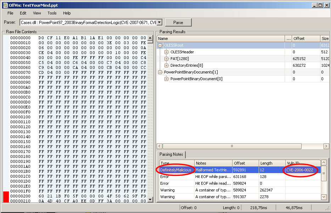Screen dimensions: 331x213
Task: Switch to the Parsing Notes tab
Action: 172,154
